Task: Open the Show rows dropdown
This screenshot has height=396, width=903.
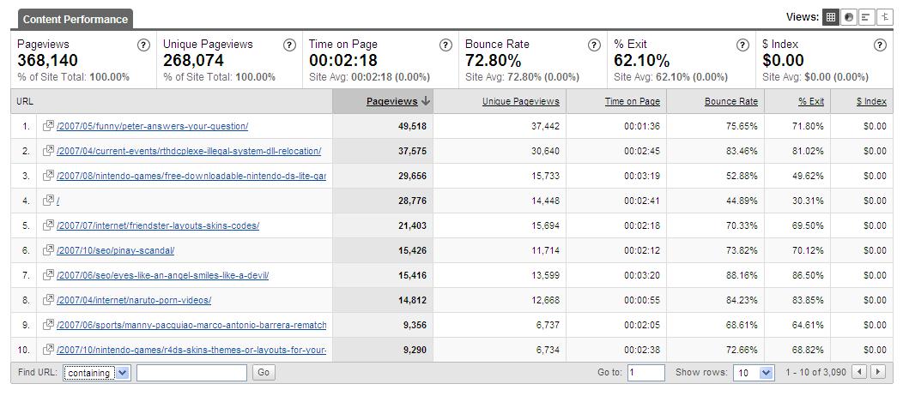Action: (754, 373)
